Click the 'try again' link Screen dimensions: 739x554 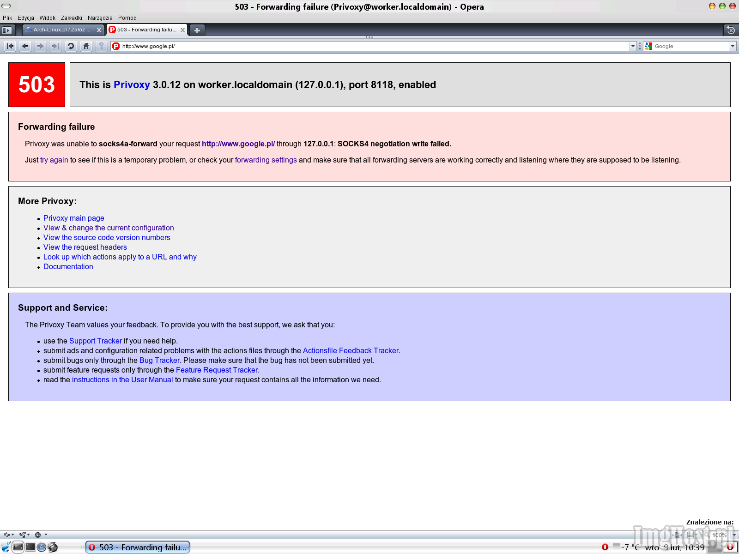point(54,160)
